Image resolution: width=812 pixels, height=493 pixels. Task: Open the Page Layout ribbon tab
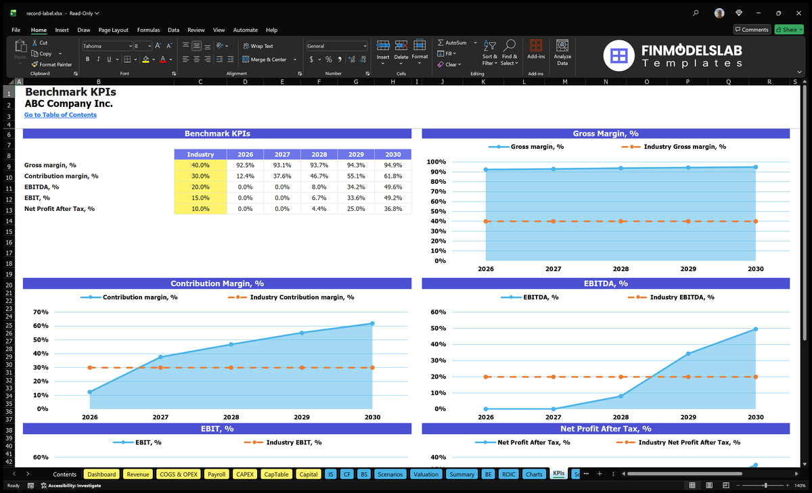coord(113,30)
